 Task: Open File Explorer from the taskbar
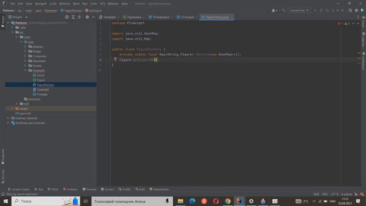180,201
